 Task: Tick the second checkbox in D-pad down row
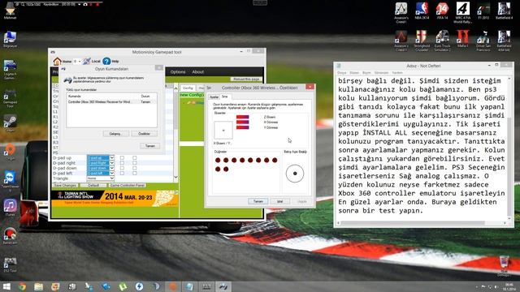coord(135,168)
